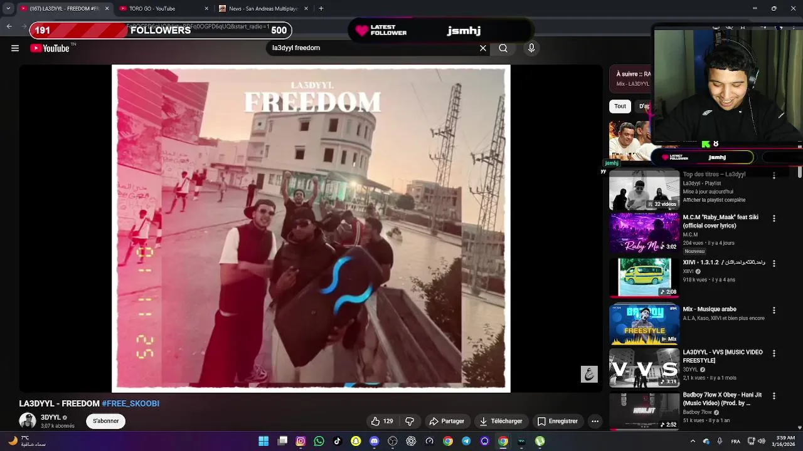Open options menu for Badboy 7low video
Viewport: 803px width, 451px height.
click(x=774, y=396)
